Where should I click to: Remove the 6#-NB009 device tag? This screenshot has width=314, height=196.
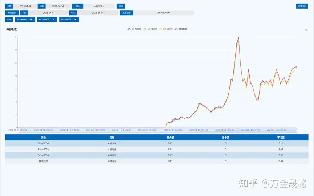pyautogui.click(x=75, y=19)
